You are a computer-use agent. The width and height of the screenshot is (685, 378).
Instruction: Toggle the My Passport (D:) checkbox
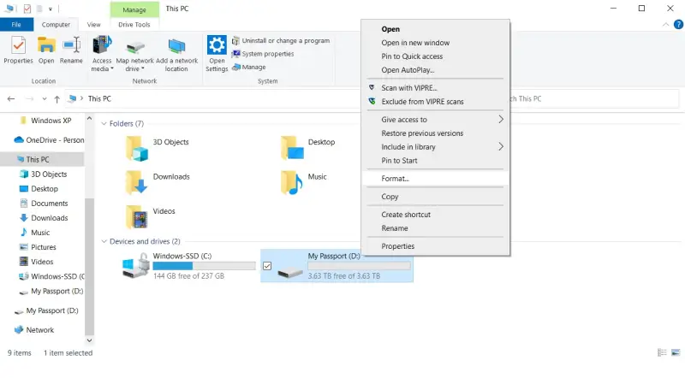click(267, 266)
